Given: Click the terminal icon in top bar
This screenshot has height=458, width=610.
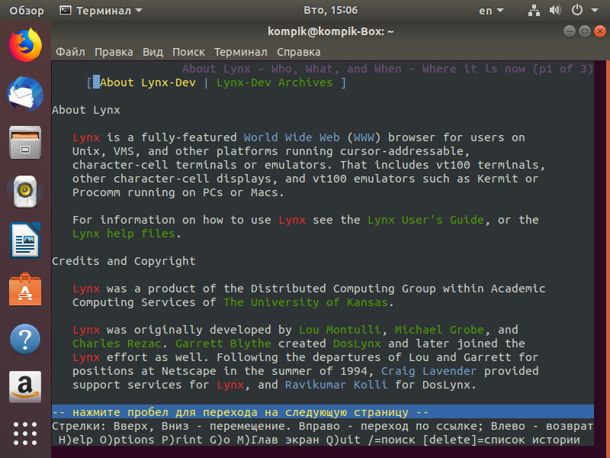Looking at the screenshot, I should coord(66,11).
